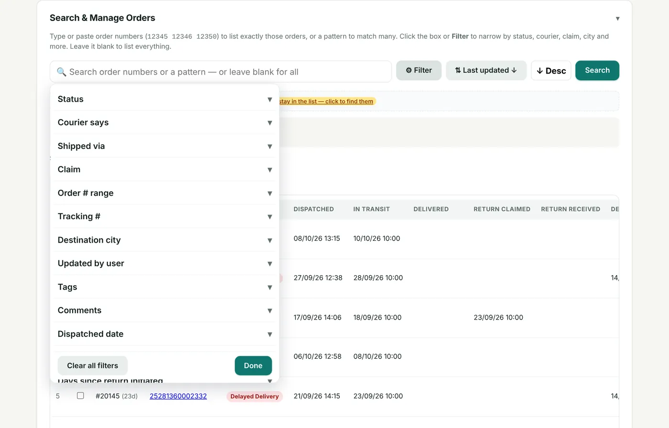Click the search magnifier icon
Image resolution: width=669 pixels, height=428 pixels.
click(x=62, y=72)
